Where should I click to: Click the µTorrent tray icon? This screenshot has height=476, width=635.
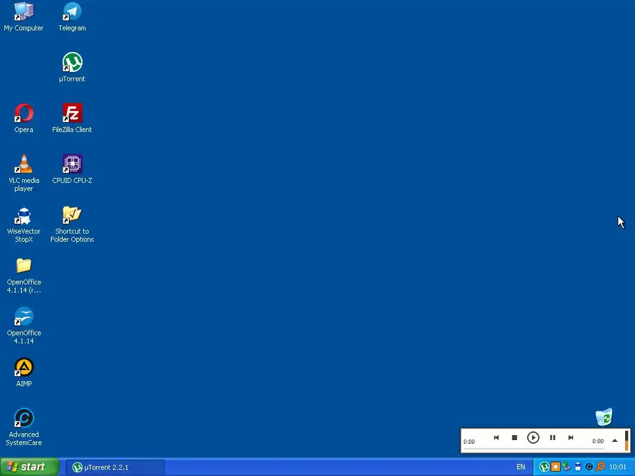pos(544,467)
